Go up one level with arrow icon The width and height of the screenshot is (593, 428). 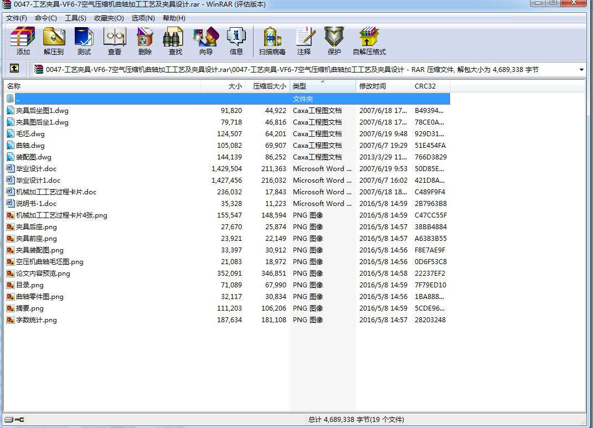(14, 68)
